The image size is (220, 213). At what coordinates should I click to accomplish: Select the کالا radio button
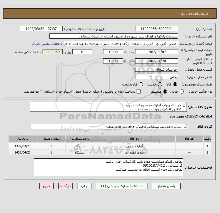(175, 84)
